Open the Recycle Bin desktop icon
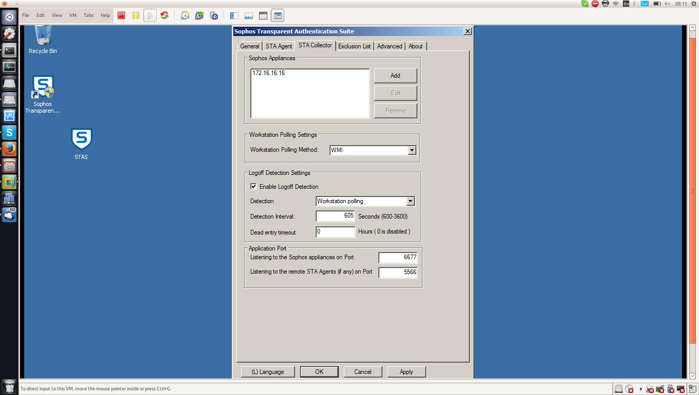The image size is (699, 395). pos(43,40)
